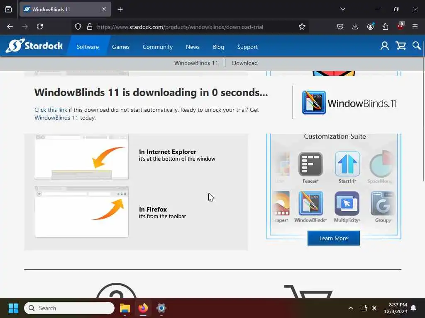The width and height of the screenshot is (425, 318).
Task: Click the Internet Explorer download illustration
Action: [82, 157]
